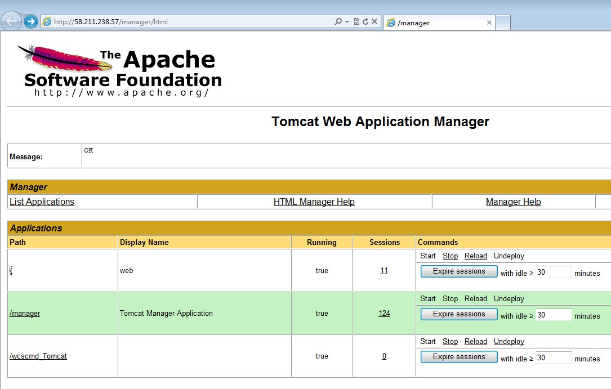Click the 'Start' text in the web row

[x=428, y=256]
